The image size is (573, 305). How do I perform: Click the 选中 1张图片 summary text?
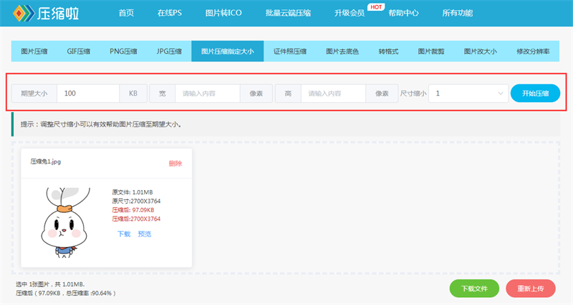(50, 284)
